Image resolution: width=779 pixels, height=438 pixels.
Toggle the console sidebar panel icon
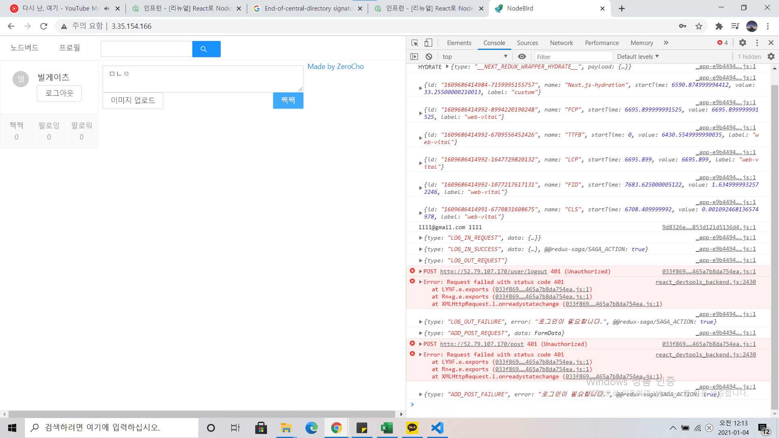pos(414,56)
